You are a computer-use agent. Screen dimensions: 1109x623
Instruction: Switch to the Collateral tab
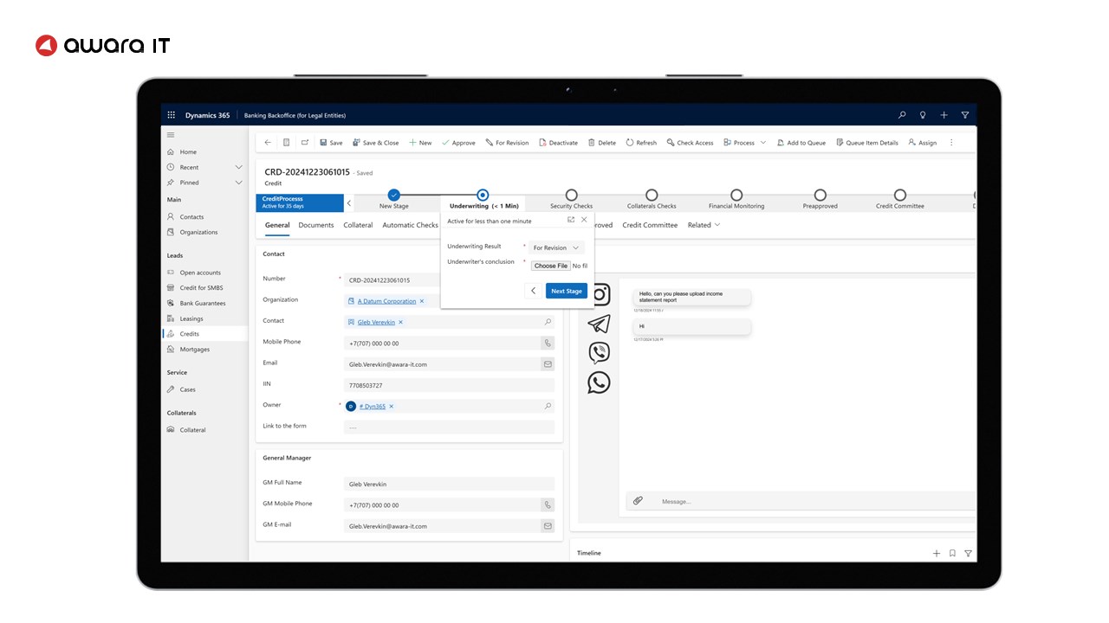358,225
